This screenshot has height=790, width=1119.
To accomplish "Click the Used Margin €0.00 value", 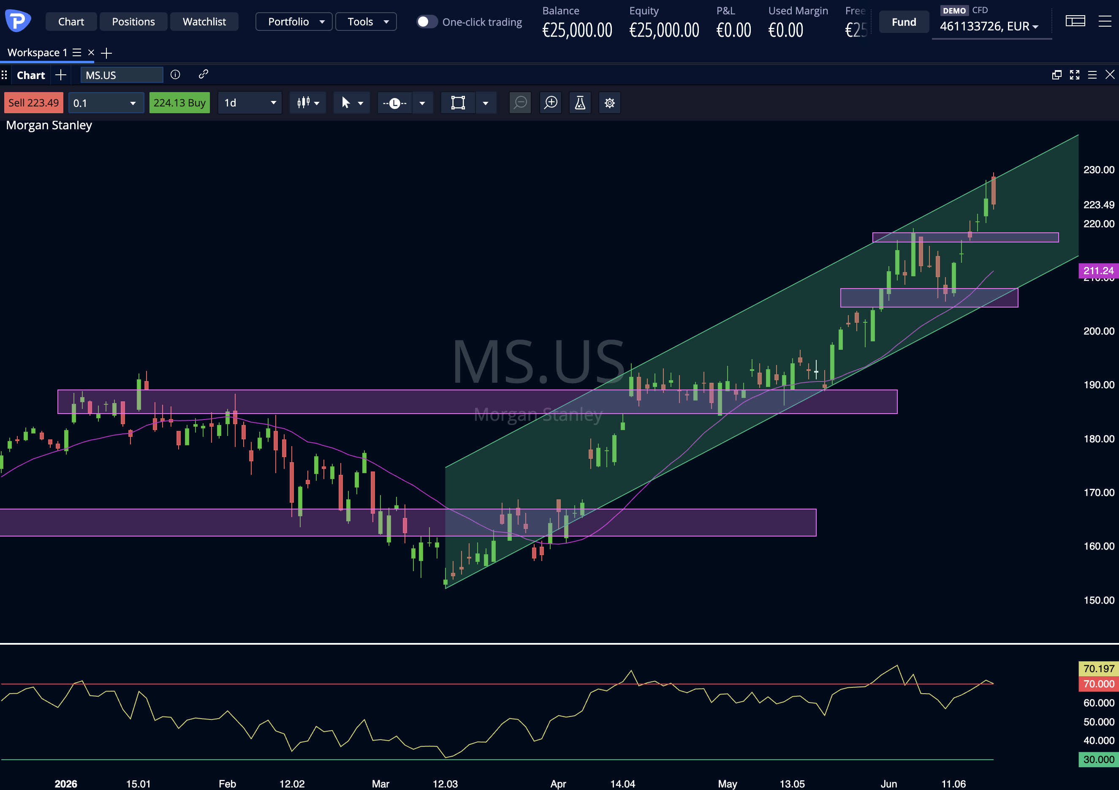I will pyautogui.click(x=786, y=30).
